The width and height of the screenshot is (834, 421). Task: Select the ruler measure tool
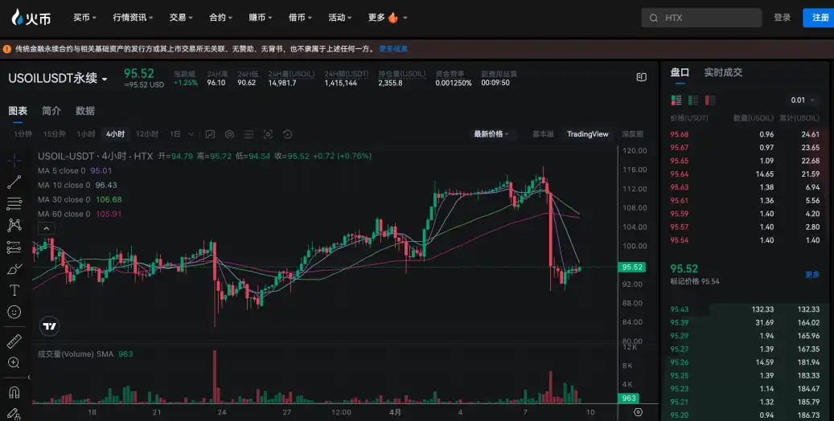[14, 341]
